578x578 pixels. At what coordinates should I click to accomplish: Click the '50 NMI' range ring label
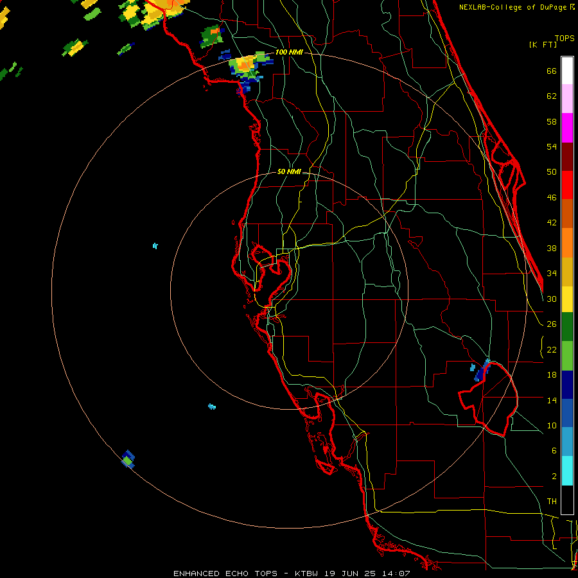[x=288, y=171]
